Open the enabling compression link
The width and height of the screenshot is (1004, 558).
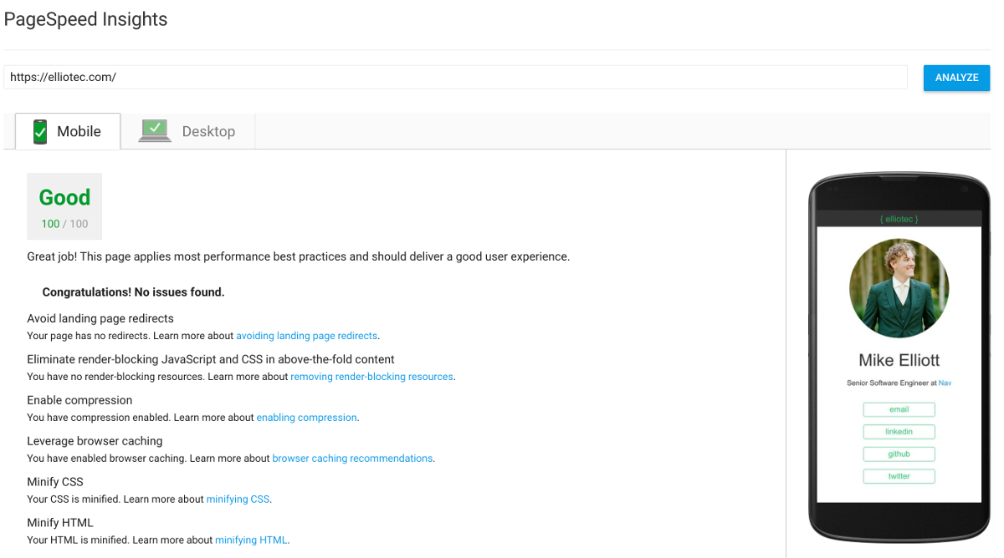[306, 418]
